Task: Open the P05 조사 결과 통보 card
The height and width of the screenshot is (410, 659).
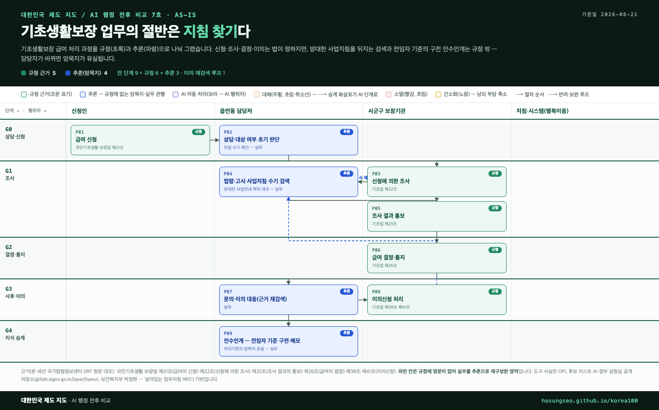Action: (437, 216)
